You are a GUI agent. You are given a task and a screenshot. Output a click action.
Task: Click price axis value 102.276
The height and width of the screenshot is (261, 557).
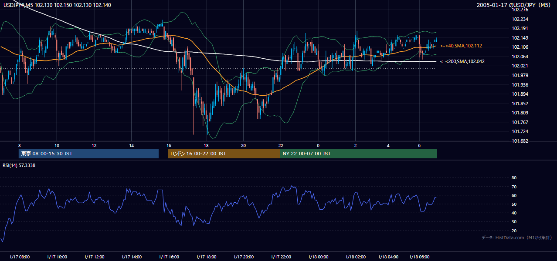520,10
